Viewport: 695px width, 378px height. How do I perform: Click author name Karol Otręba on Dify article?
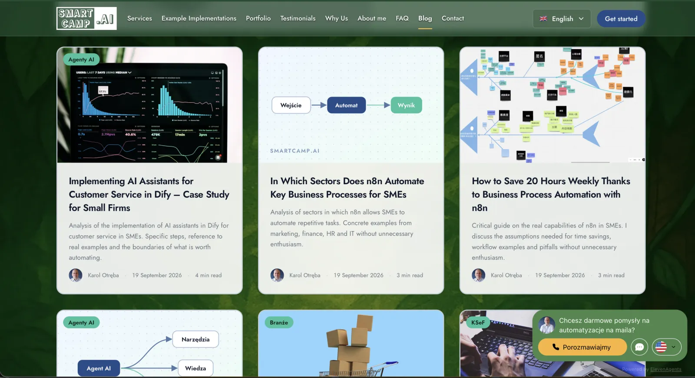103,275
